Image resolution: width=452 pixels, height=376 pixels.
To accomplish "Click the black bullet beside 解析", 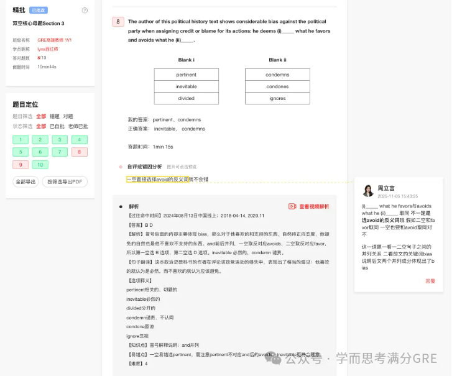I will click(x=121, y=206).
